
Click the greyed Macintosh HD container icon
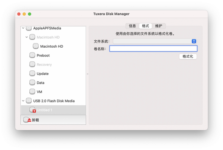pos(32,37)
